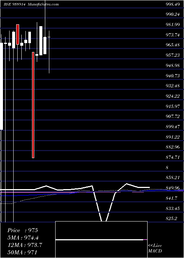Click the 891.22 price axis label
Viewport: 184px width, 258px height.
pos(173,137)
